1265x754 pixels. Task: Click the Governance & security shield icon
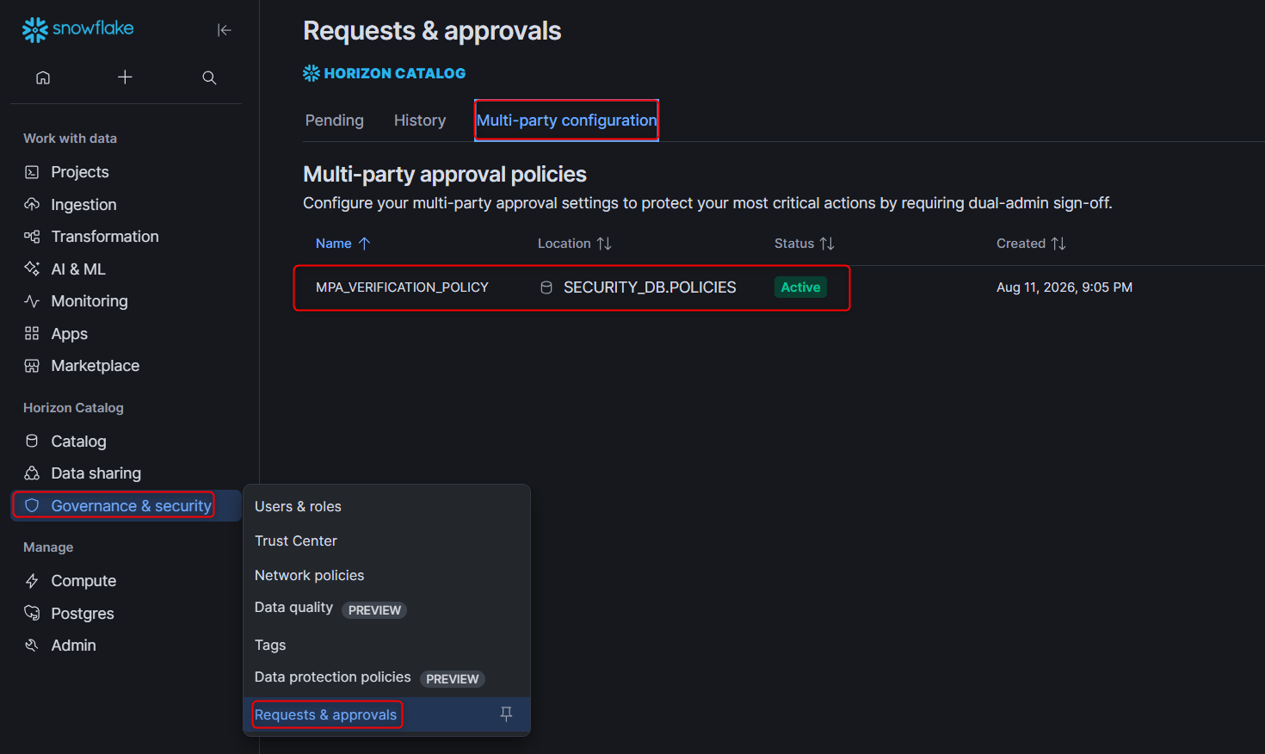point(32,506)
